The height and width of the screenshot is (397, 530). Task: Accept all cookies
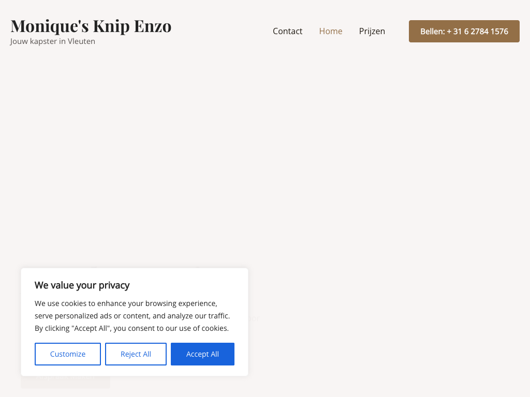(x=202, y=354)
